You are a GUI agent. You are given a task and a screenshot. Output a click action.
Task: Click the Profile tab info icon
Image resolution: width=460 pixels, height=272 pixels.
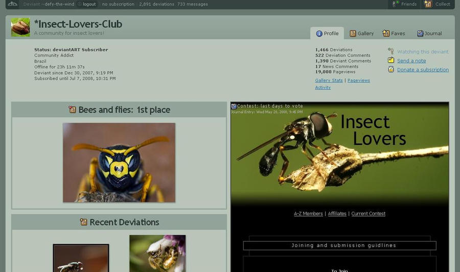[319, 33]
